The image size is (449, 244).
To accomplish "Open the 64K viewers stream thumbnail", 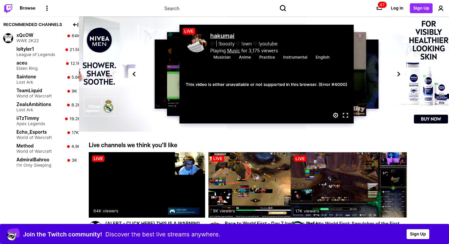I will tap(147, 185).
